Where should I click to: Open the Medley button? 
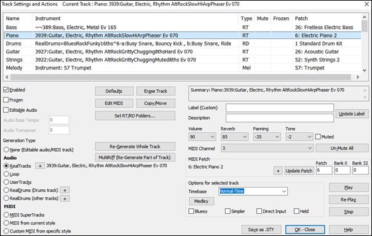coord(201,201)
